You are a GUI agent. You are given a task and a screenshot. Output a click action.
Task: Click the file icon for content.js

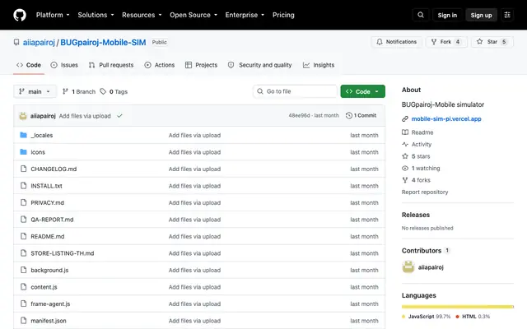point(23,287)
